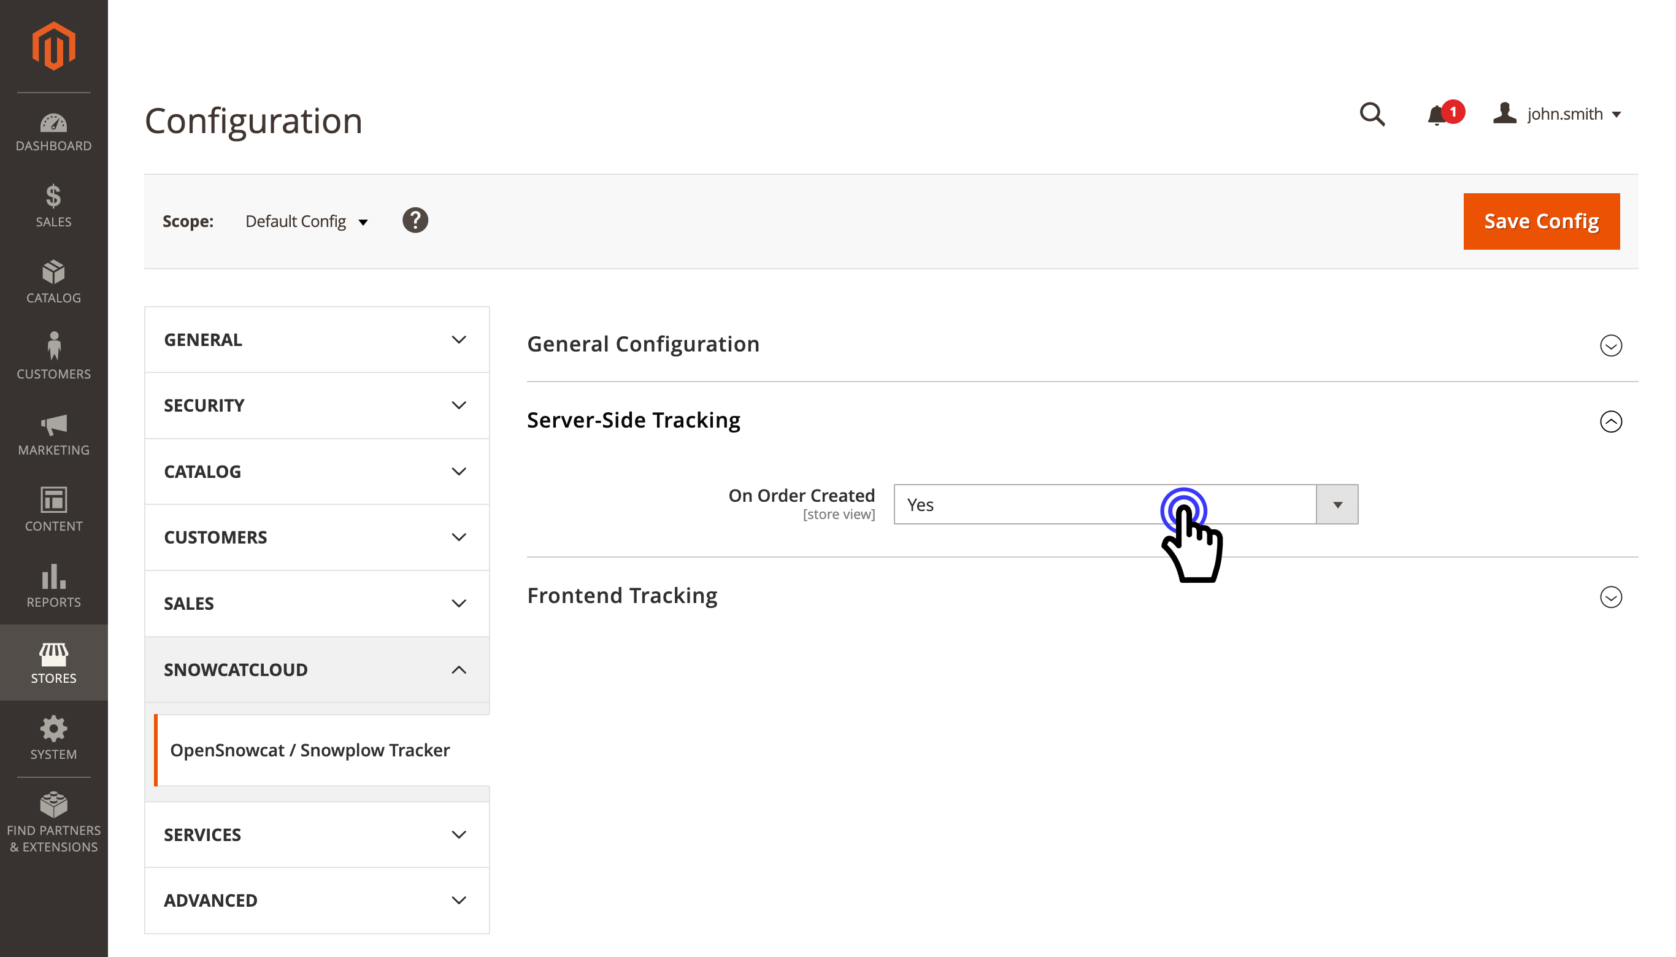
Task: Open the search magnifier icon
Action: coord(1372,114)
